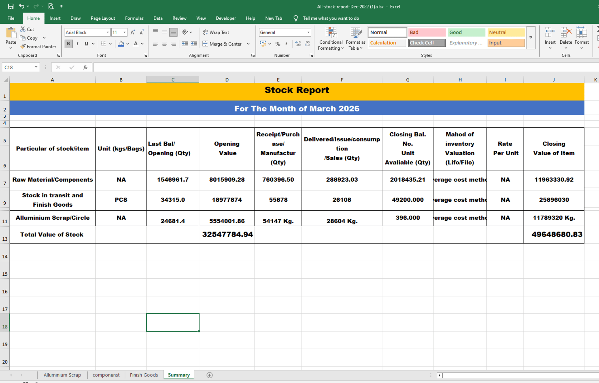599x383 pixels.
Task: Open Conditional Formatting button
Action: [x=331, y=38]
